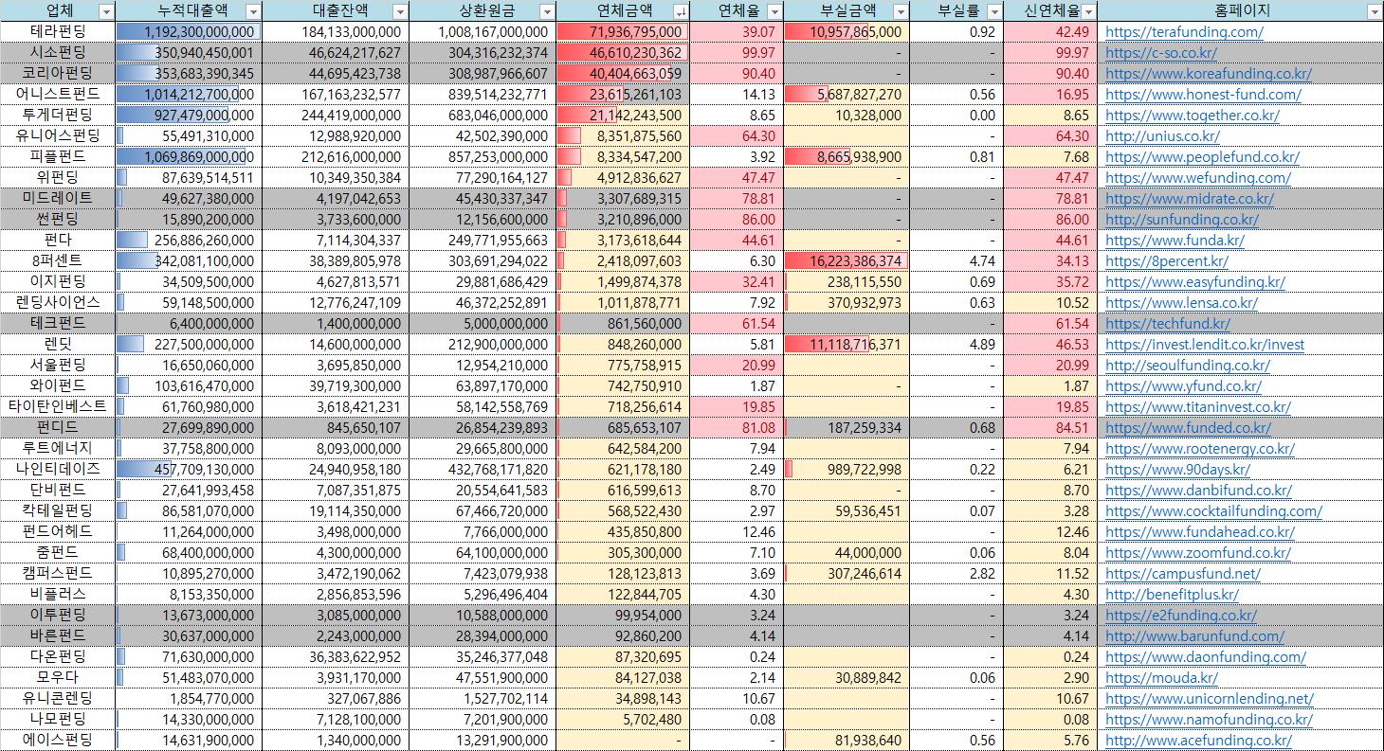The height and width of the screenshot is (751, 1384).
Task: Open the 업체 column filter dropdown
Action: coord(106,11)
